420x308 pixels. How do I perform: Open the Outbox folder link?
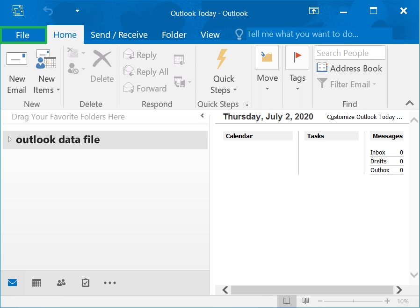click(x=380, y=170)
